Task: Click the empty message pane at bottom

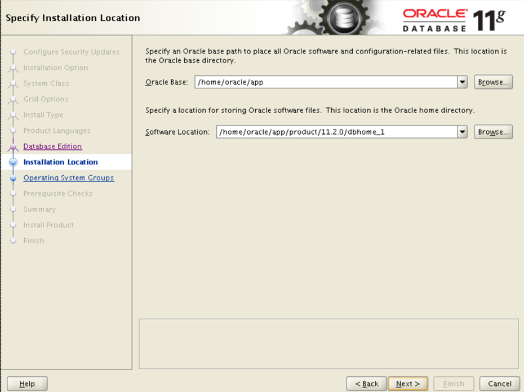Action: (x=328, y=344)
